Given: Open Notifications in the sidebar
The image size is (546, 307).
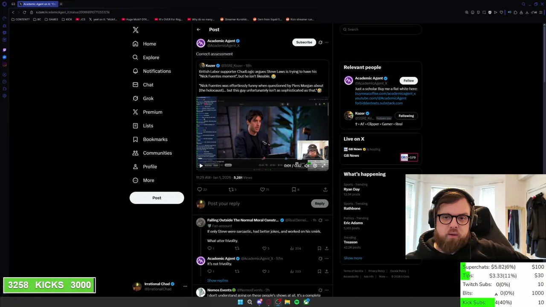Looking at the screenshot, I should pyautogui.click(x=151, y=71).
